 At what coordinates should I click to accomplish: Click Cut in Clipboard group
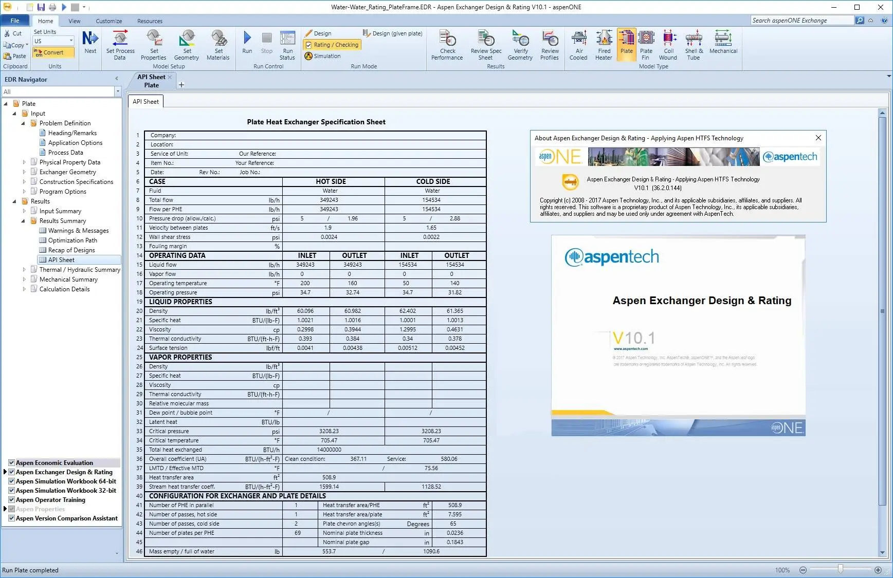pos(13,33)
